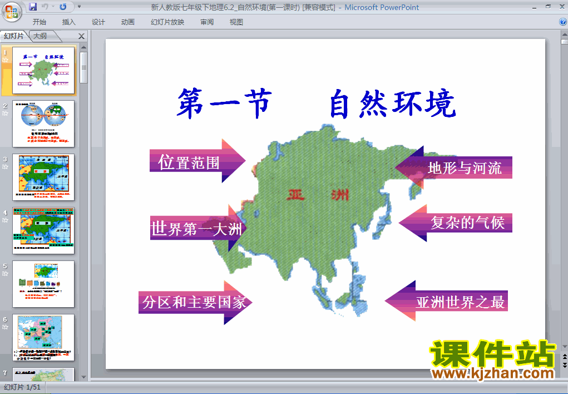Go to previous slide double-arrow button
The width and height of the screenshot is (568, 394).
point(564,357)
